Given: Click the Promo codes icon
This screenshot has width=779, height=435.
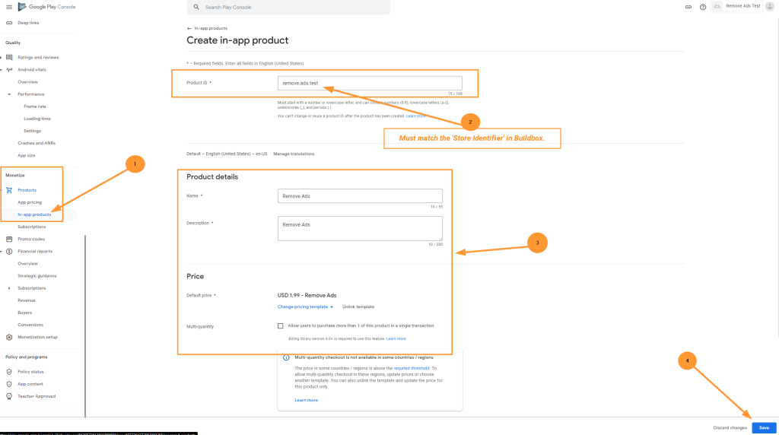Looking at the screenshot, I should (9, 239).
